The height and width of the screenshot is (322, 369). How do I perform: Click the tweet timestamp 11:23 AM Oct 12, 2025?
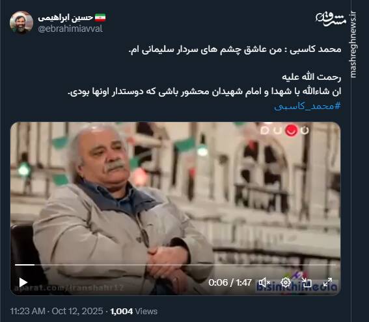coord(57,311)
